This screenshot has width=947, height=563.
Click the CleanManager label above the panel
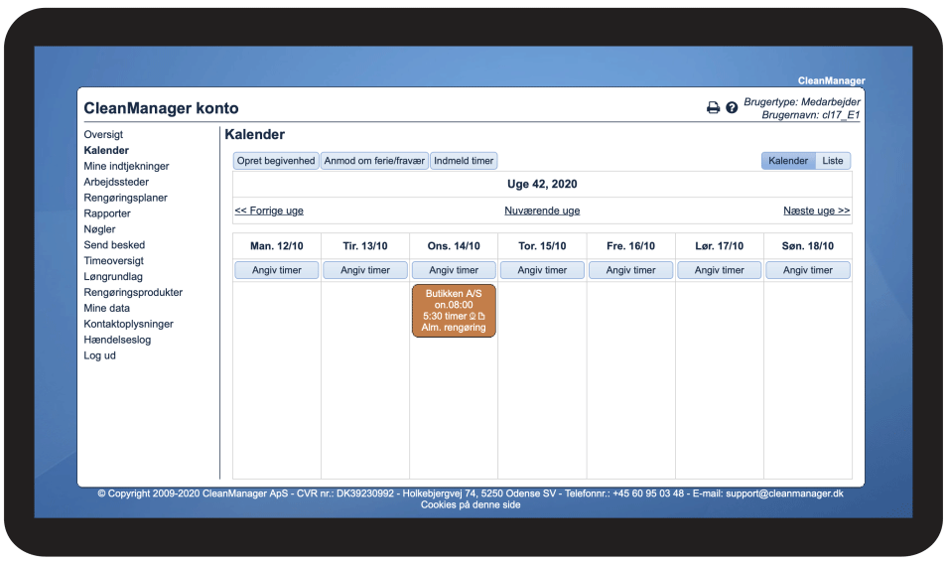coord(831,80)
